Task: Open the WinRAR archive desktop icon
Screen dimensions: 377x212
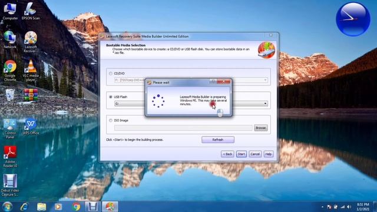Action: tap(31, 97)
